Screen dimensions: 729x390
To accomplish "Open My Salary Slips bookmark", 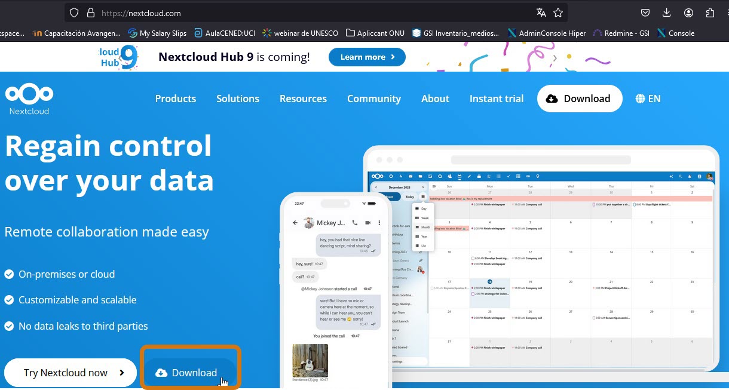I will pos(157,33).
